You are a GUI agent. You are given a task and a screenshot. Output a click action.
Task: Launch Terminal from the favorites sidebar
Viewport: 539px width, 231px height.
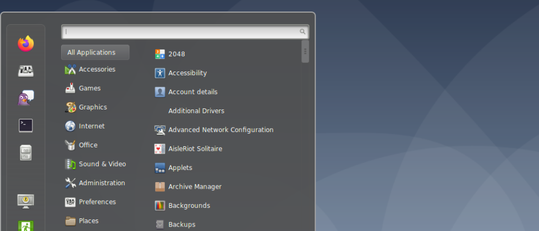point(25,125)
